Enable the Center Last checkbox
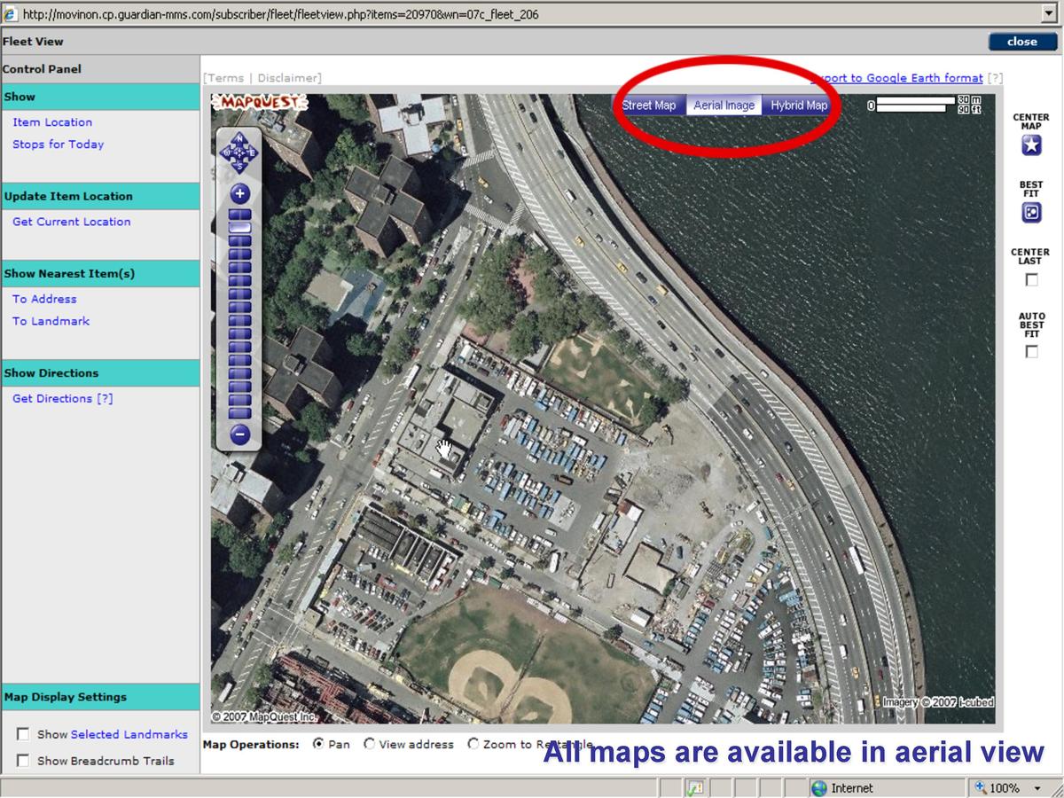The height and width of the screenshot is (798, 1064). pos(1031,280)
